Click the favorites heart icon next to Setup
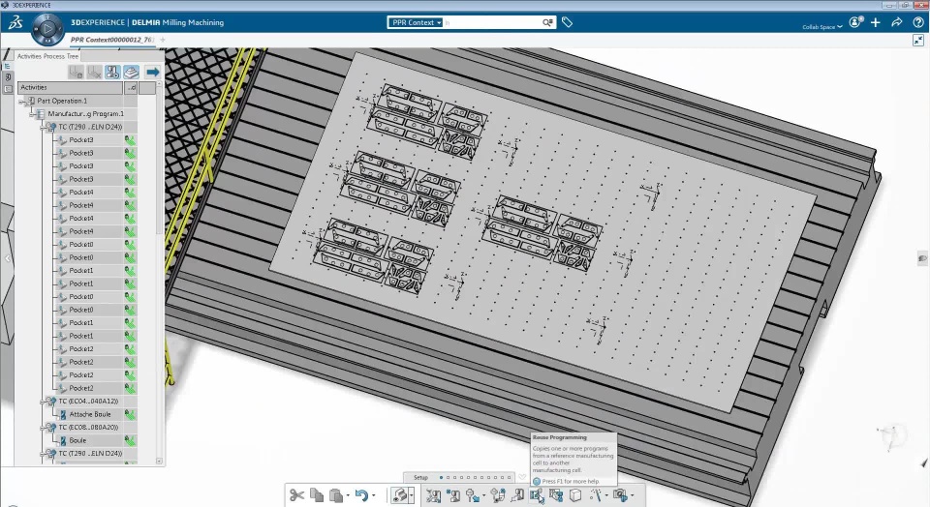This screenshot has height=507, width=930. pos(522,477)
